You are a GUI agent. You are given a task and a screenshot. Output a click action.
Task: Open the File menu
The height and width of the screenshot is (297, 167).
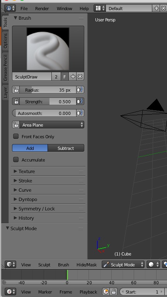coord(24,9)
